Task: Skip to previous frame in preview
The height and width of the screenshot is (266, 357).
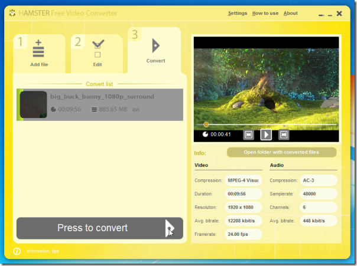Action: pos(248,134)
